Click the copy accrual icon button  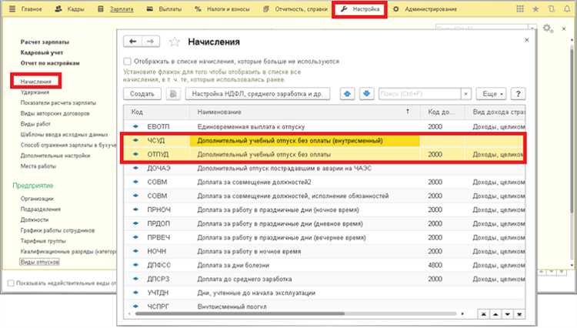pos(173,94)
